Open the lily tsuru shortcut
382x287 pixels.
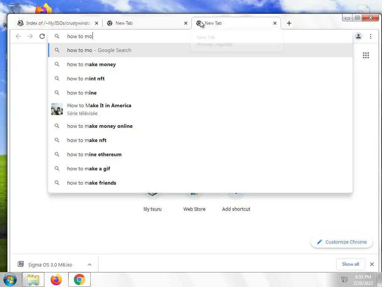153,203
